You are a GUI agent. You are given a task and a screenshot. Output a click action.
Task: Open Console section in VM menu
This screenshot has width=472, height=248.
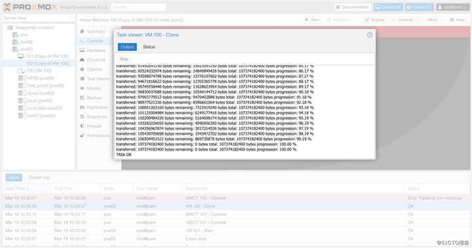point(94,41)
